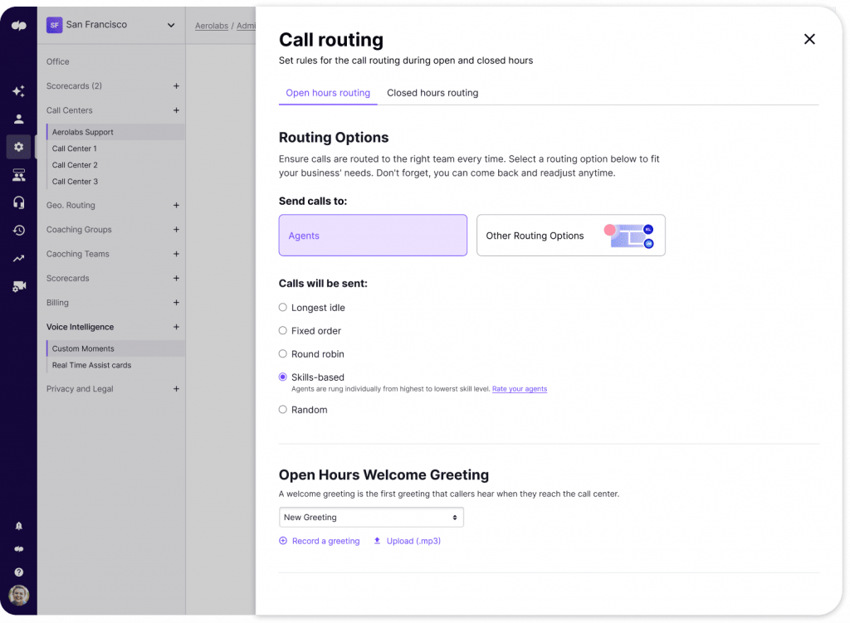Click the Rate your agents link
850x623 pixels.
[520, 388]
